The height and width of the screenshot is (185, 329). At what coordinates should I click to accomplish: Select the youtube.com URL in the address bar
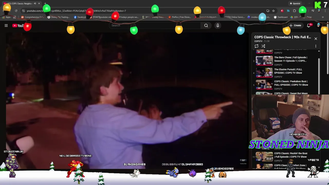(76, 11)
